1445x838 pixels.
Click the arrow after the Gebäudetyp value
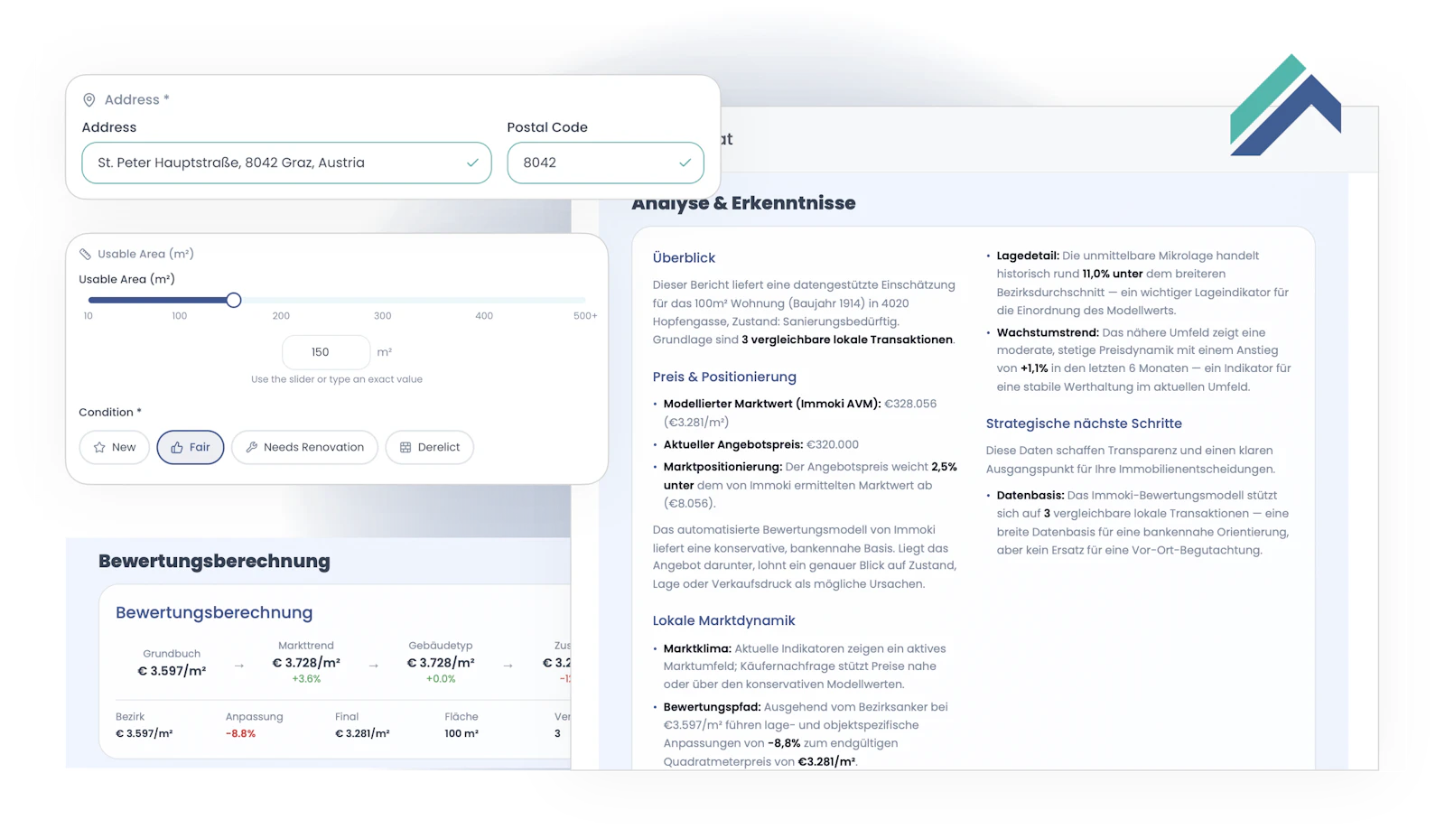pos(508,666)
